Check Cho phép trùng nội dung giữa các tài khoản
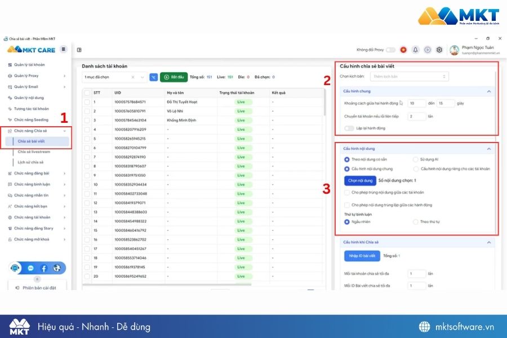 [x=347, y=193]
